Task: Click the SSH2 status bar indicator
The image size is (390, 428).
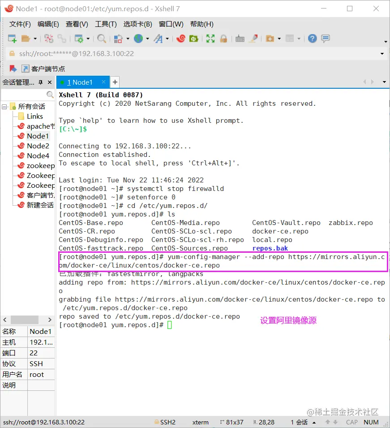Action: tap(165, 422)
